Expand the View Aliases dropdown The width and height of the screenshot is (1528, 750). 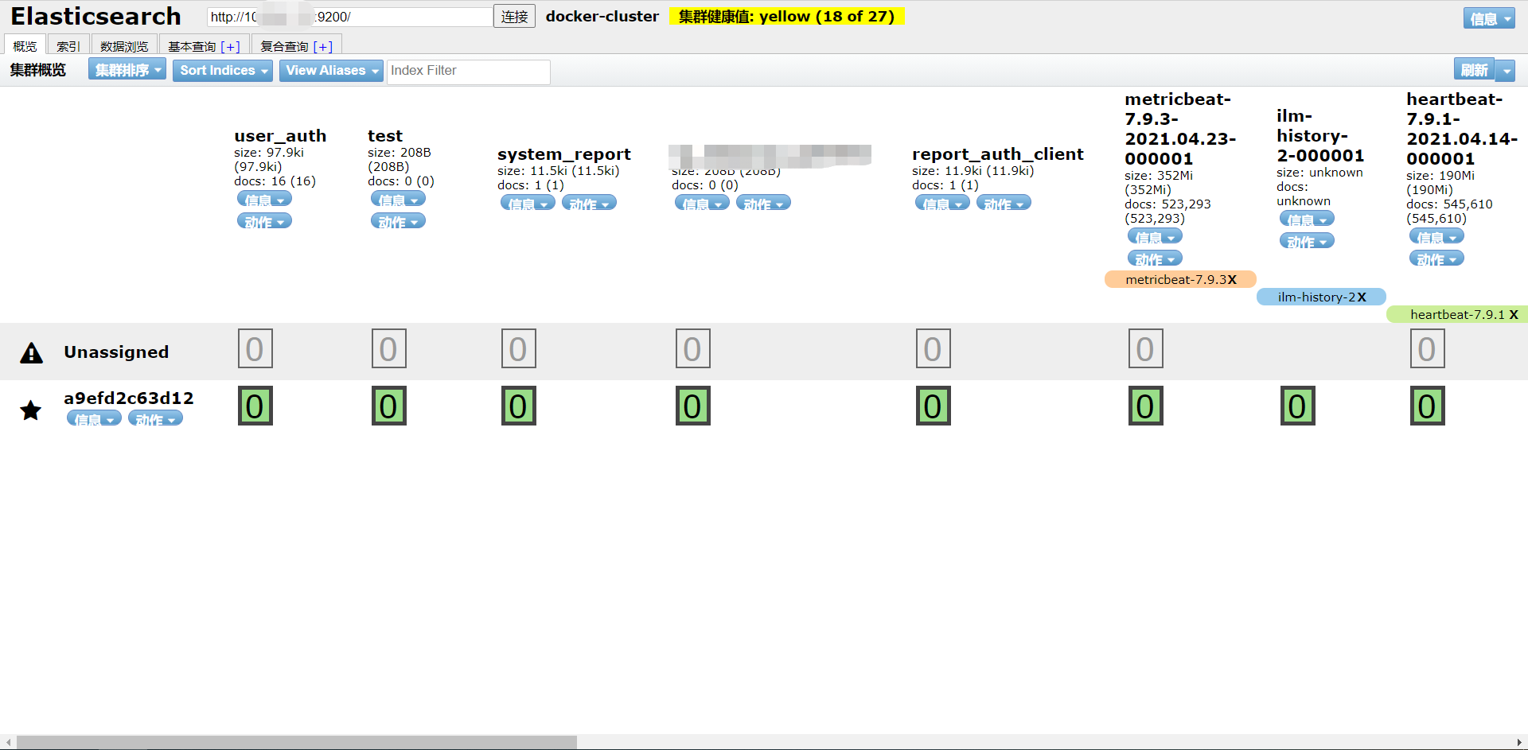point(331,71)
